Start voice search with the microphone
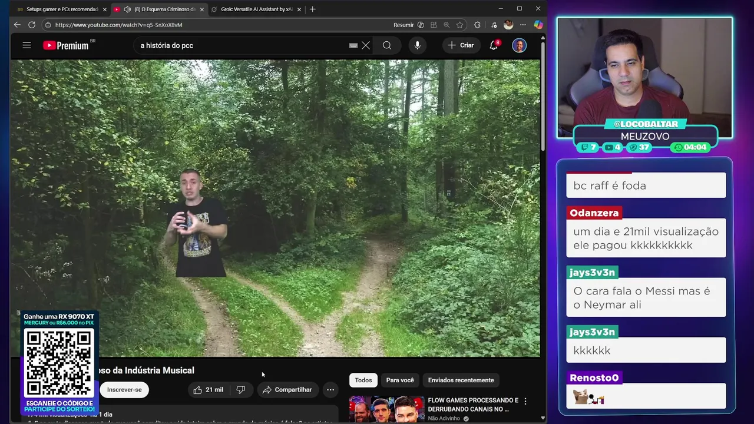 coord(417,45)
